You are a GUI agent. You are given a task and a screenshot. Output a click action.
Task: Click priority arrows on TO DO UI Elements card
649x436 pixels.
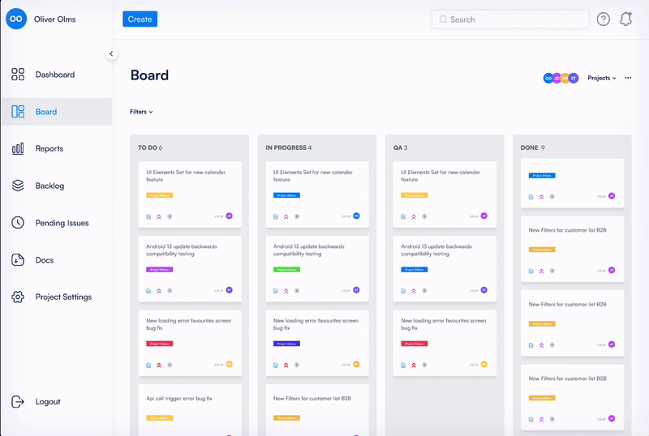tap(159, 216)
